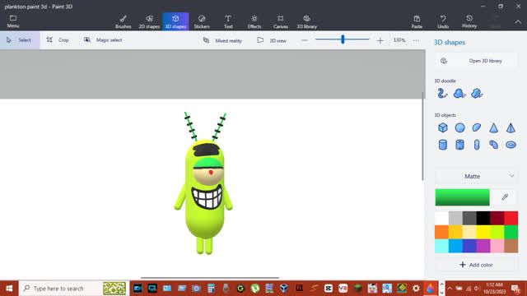This screenshot has width=527, height=296.
Task: Open the more options ellipsis
Action: 416,40
